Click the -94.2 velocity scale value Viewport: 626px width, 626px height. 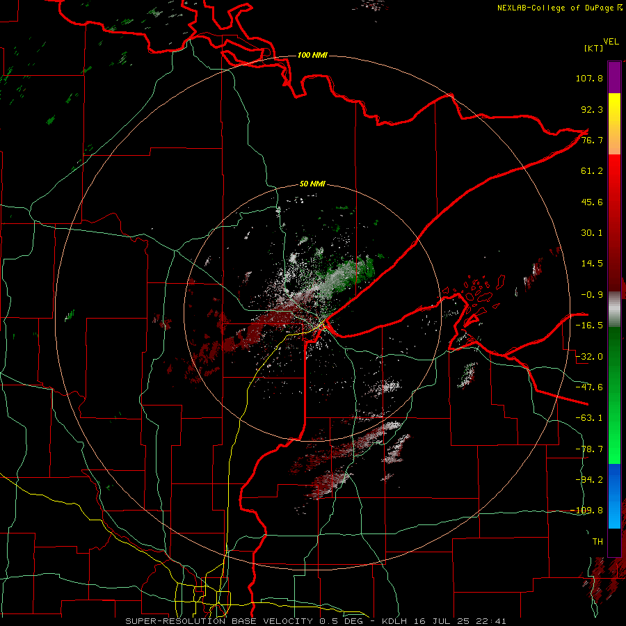(589, 479)
